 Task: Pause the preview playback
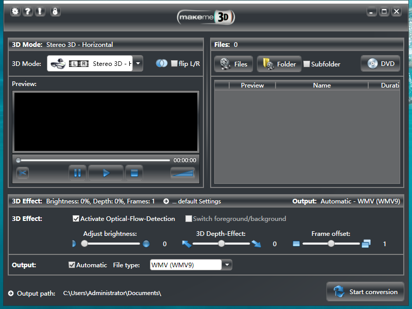point(77,173)
